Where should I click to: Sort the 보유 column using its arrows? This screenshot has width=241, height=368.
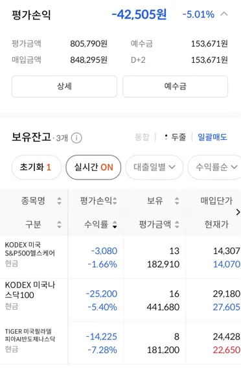(x=177, y=201)
